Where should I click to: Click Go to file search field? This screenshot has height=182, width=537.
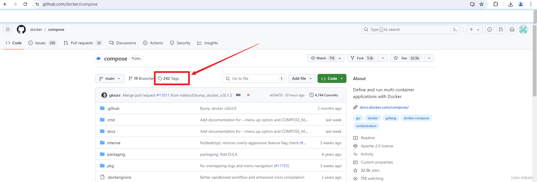point(254,78)
